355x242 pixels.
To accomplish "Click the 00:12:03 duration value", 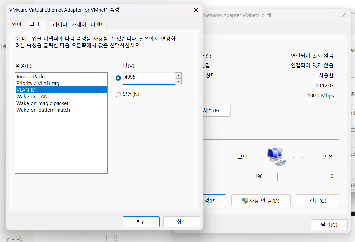I will pos(325,86).
